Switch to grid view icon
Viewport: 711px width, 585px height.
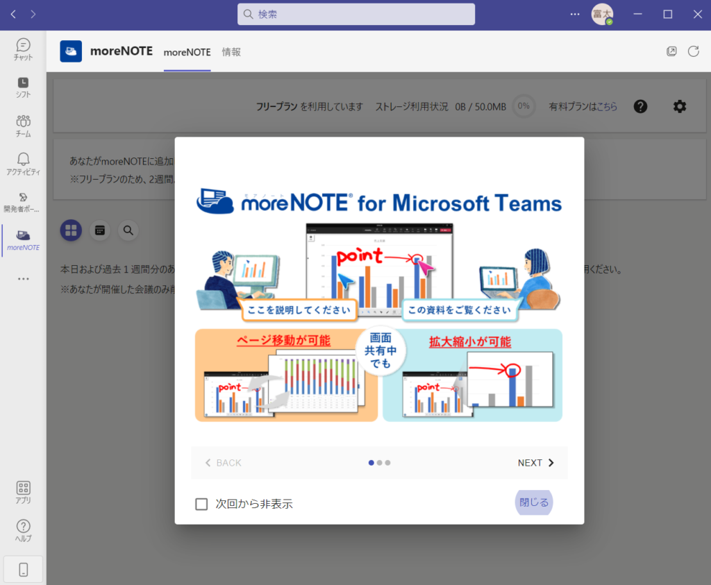point(72,230)
